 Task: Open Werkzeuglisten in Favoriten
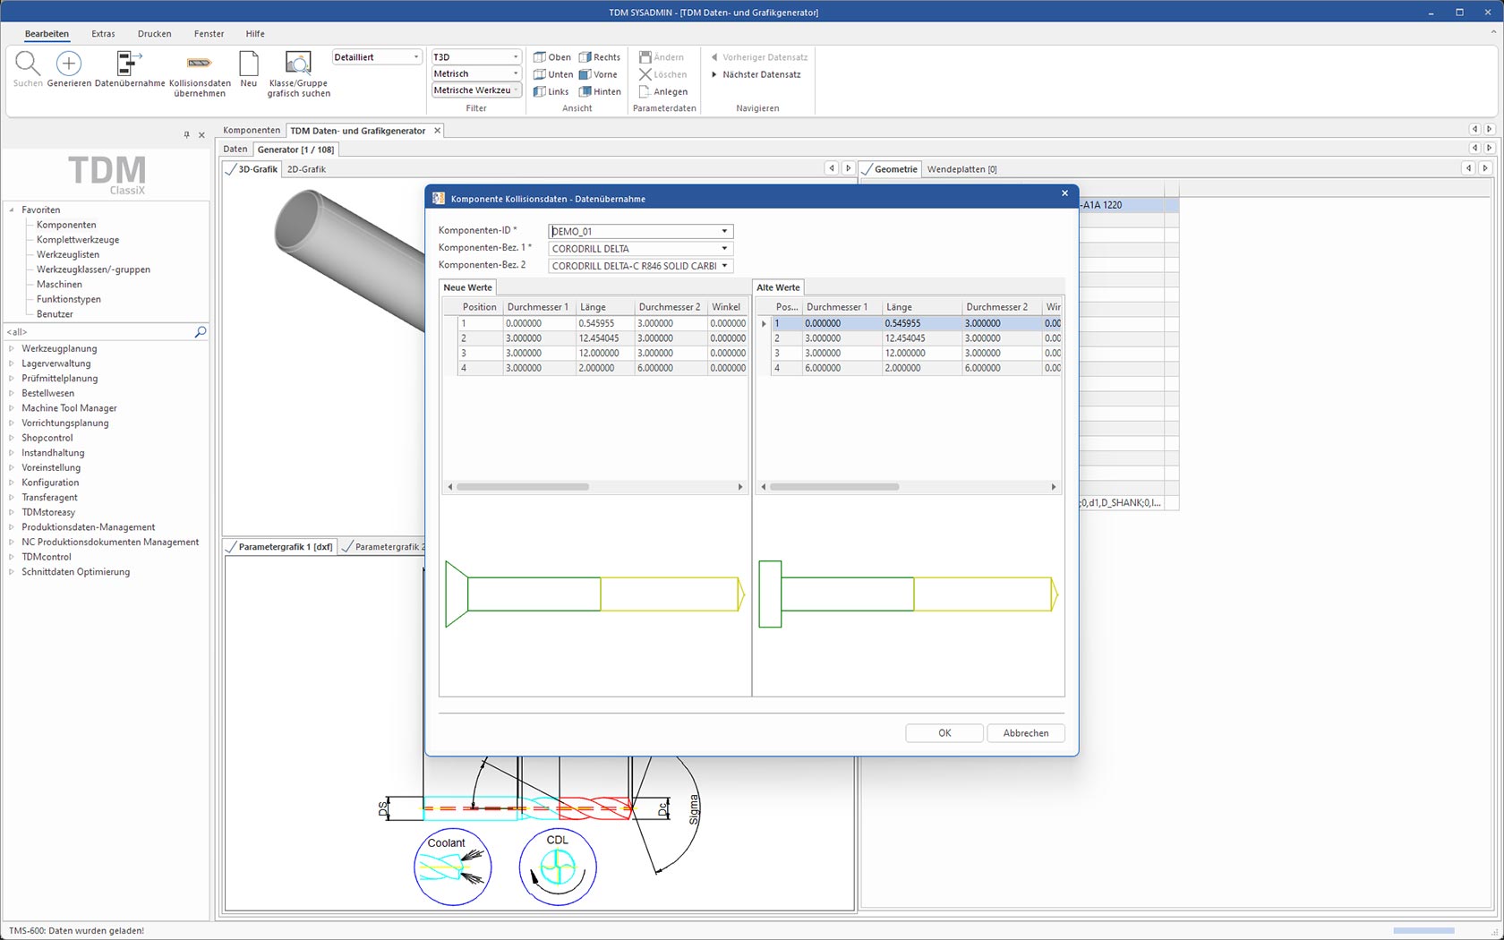(x=68, y=254)
